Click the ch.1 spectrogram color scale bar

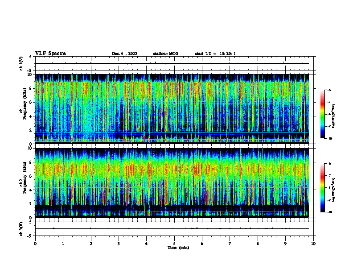pyautogui.click(x=323, y=114)
